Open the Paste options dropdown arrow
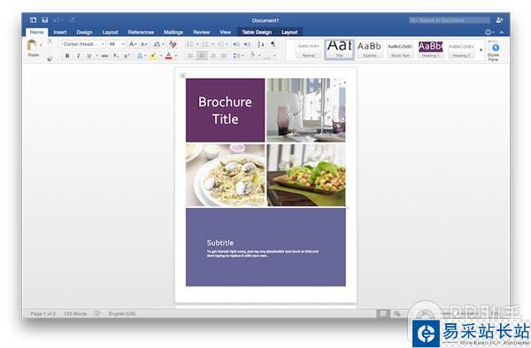This screenshot has width=531, height=348. coord(41,45)
